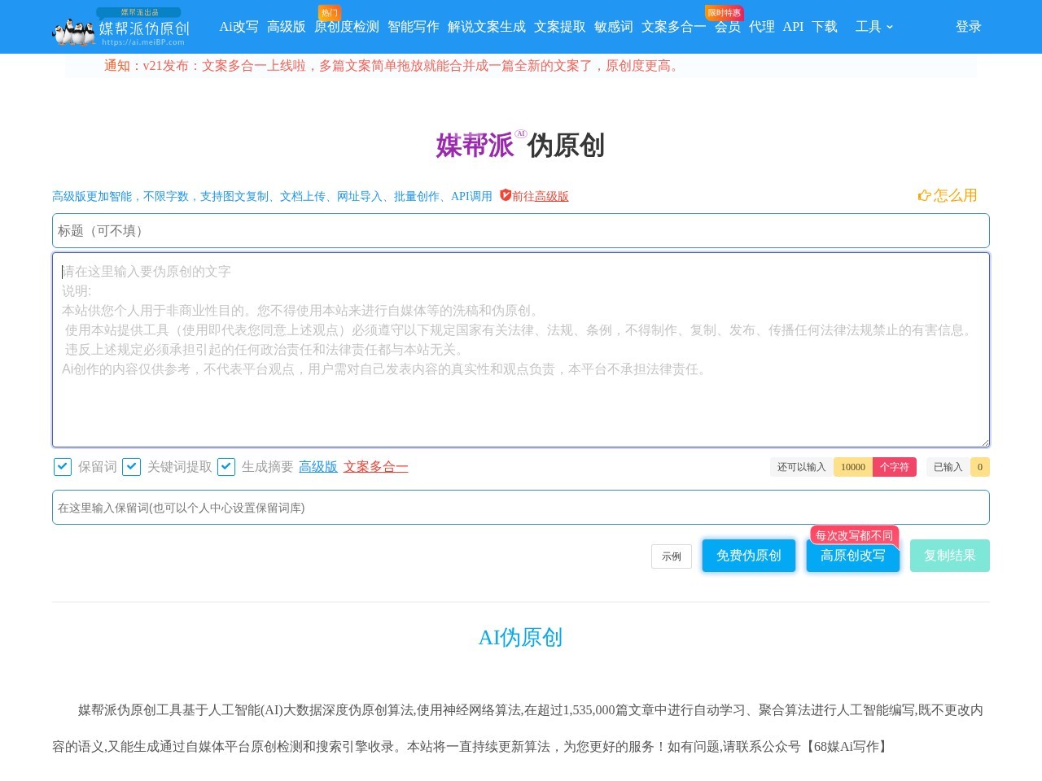Viewport: 1042px width, 781px height.
Task: Click the 复制结果 button
Action: pos(949,556)
